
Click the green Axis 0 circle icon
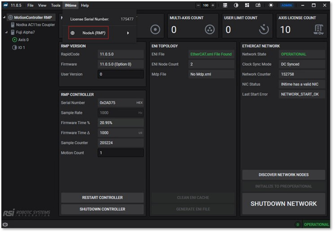click(14, 40)
